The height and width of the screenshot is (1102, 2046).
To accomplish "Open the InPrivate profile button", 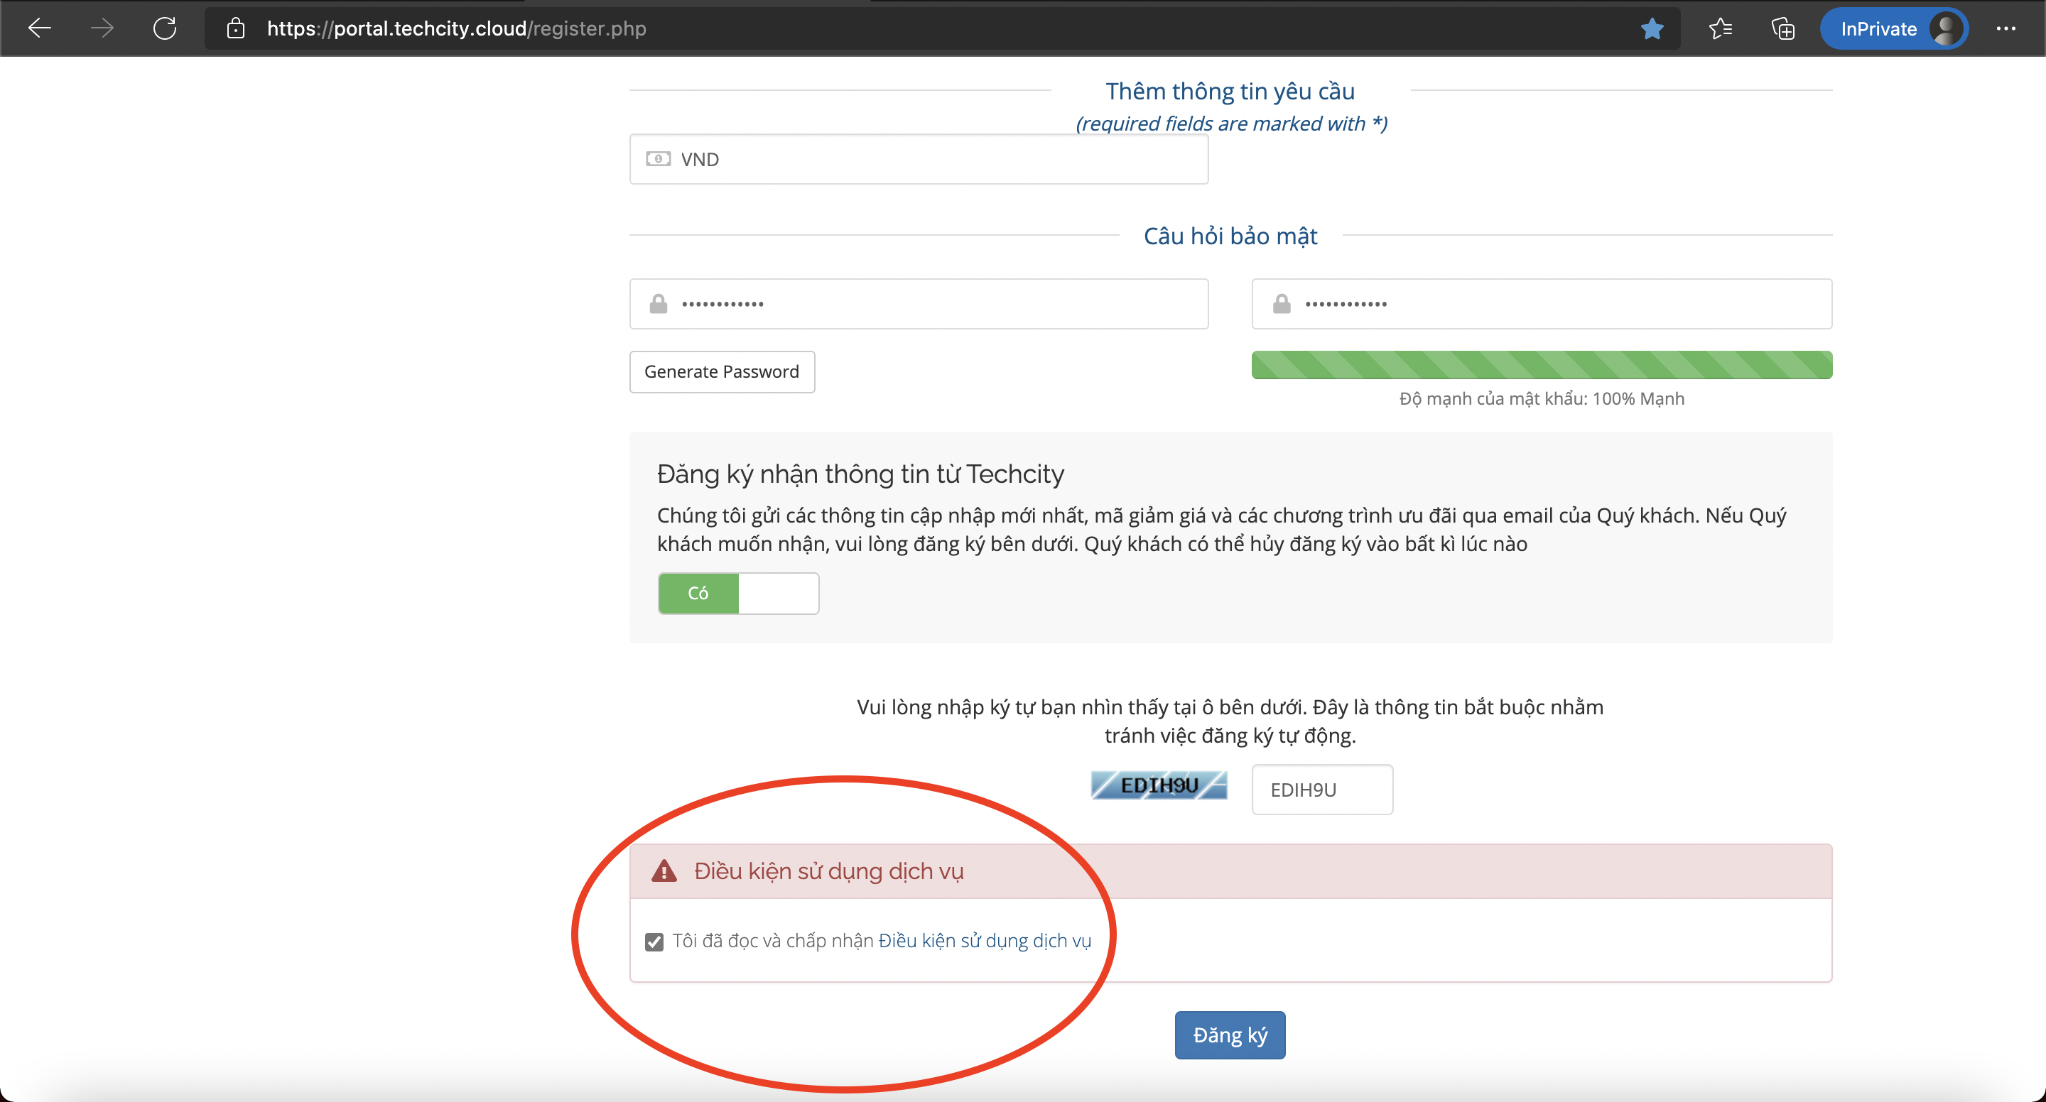I will (1893, 28).
